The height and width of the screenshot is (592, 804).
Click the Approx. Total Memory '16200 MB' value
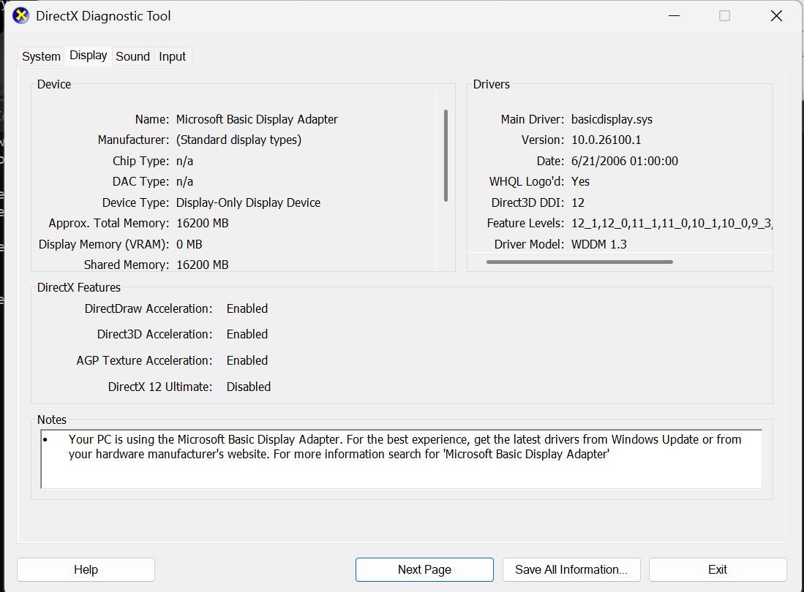click(203, 224)
